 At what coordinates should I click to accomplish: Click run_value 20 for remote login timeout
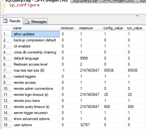pos(135,95)
